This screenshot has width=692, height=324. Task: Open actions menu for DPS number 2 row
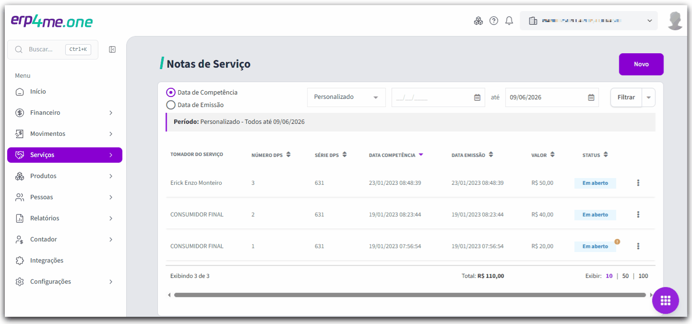638,215
